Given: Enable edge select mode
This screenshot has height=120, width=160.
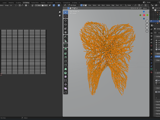Looking at the screenshot, I should 84,5.
